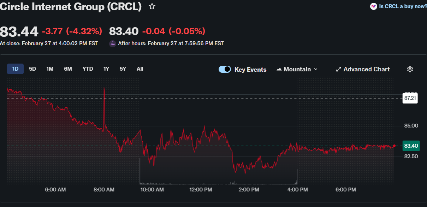Click the Mountain chart type icon

(x=279, y=69)
